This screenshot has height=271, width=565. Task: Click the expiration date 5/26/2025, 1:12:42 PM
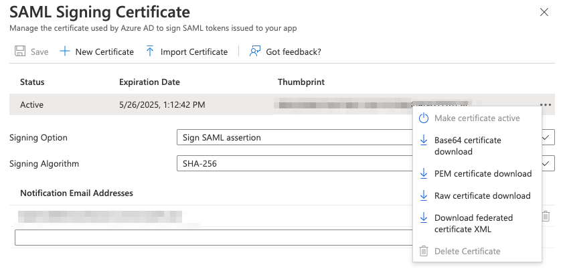(x=162, y=105)
